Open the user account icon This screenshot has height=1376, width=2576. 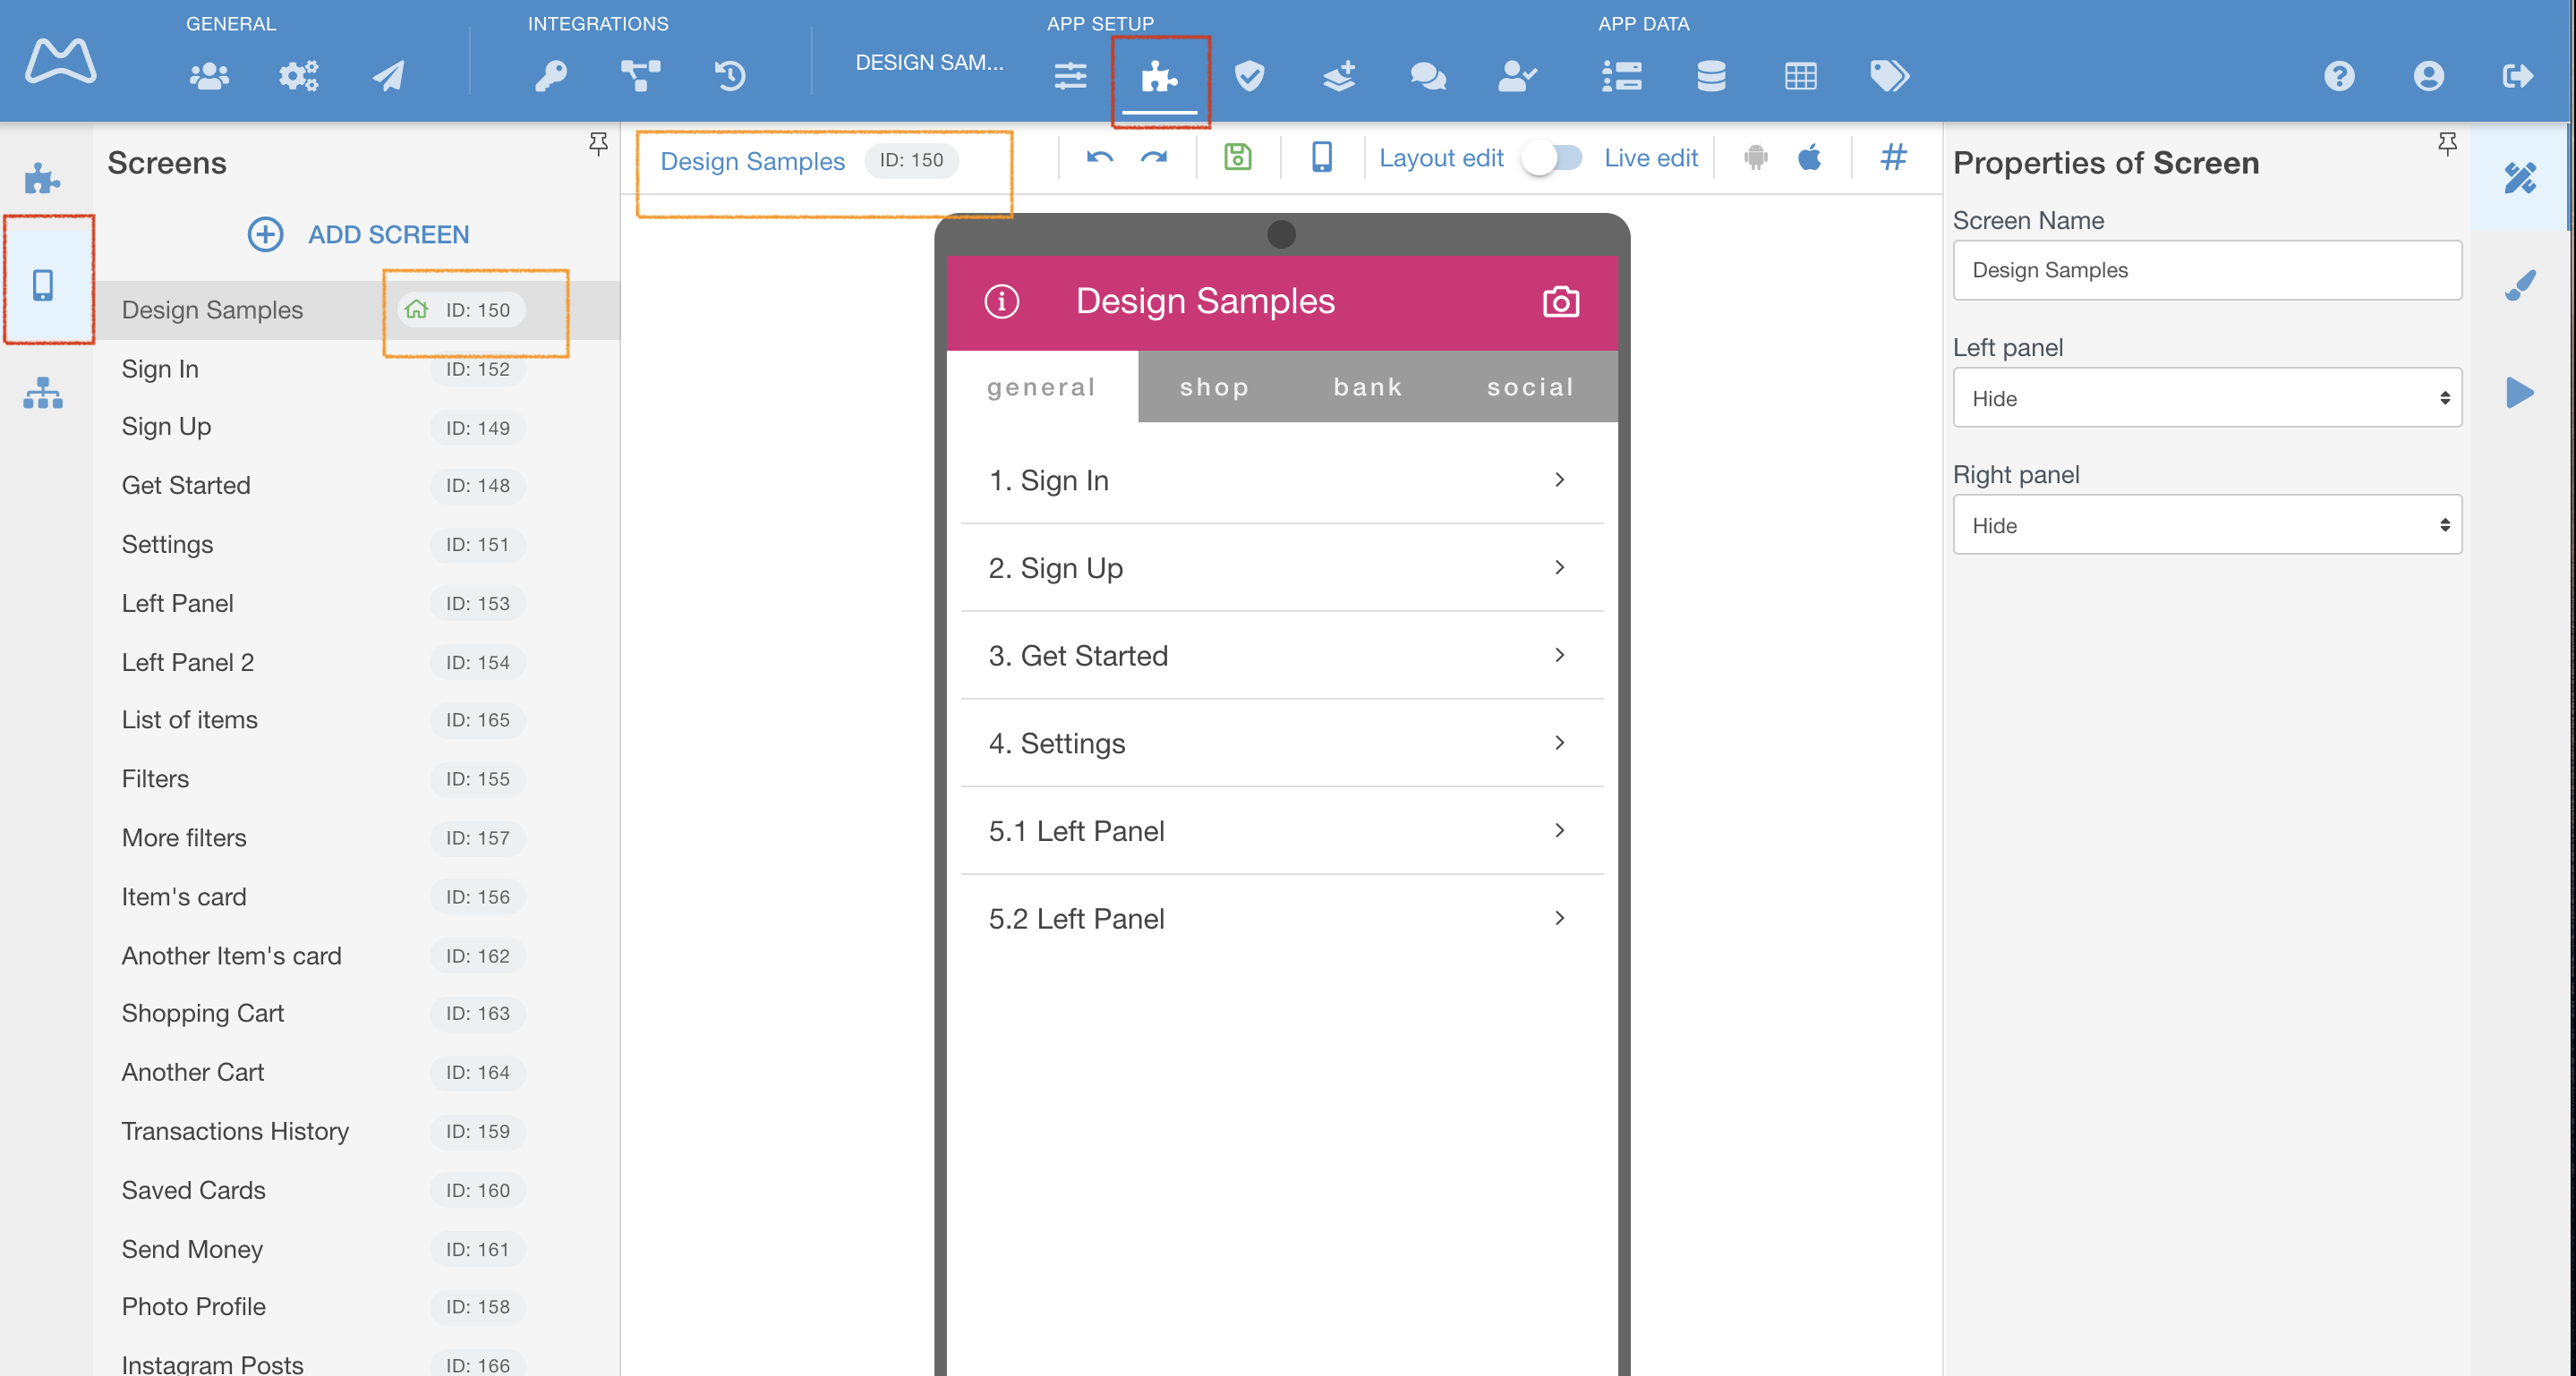pos(2428,76)
